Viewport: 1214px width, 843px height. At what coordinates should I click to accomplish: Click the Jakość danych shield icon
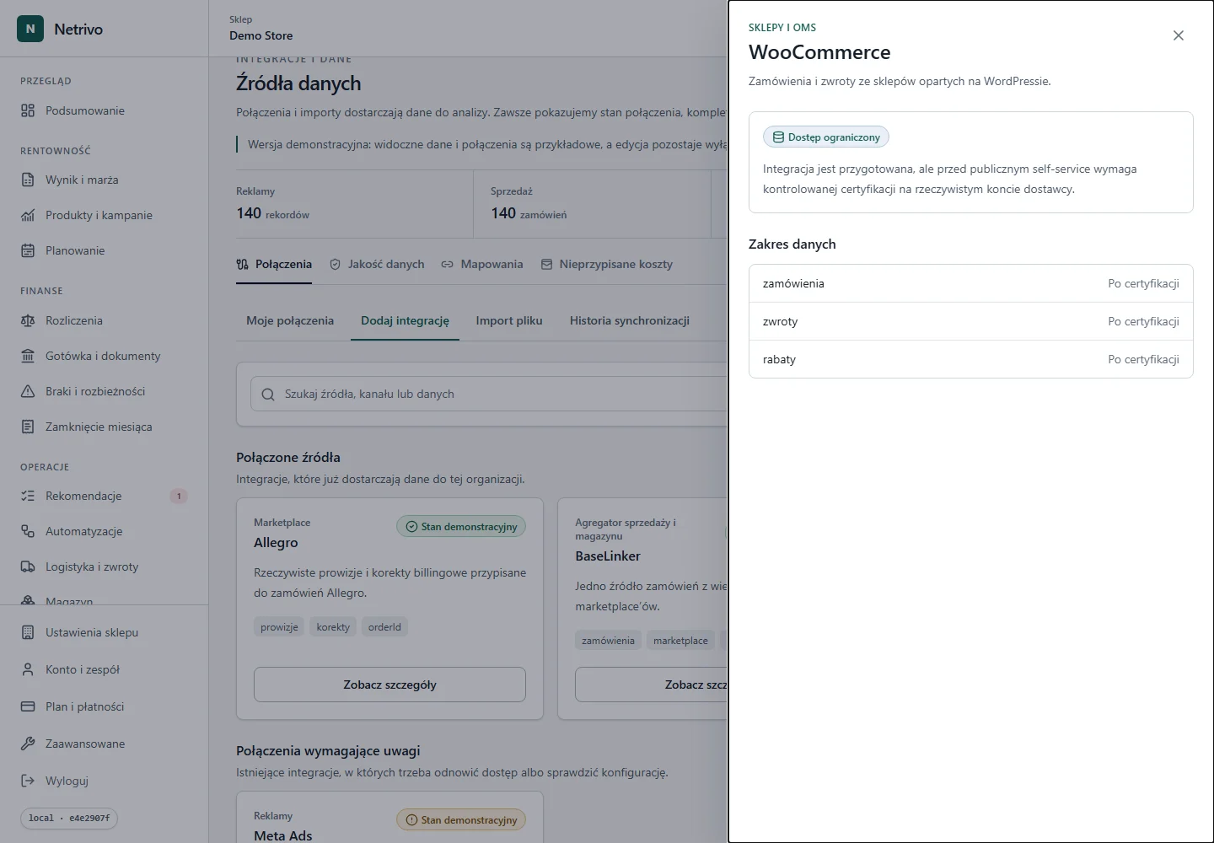(335, 264)
